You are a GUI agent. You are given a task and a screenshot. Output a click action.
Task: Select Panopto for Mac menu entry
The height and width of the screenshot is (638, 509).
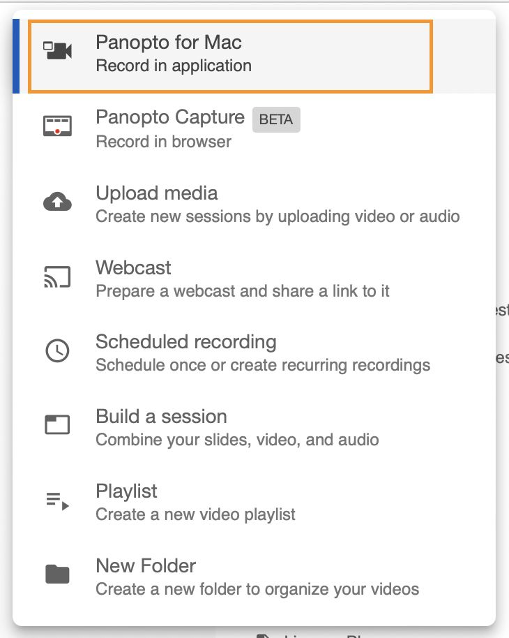(168, 43)
